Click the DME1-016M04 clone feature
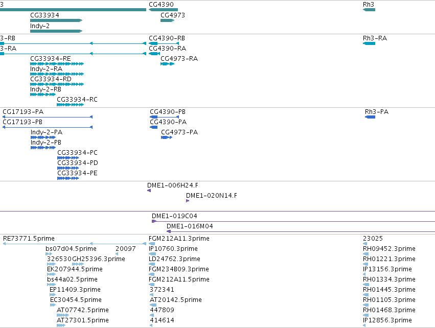The image size is (435, 328). click(301, 231)
